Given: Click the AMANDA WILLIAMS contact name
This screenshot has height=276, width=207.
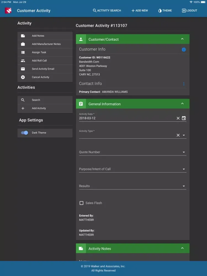Looking at the screenshot, I should coord(115,92).
